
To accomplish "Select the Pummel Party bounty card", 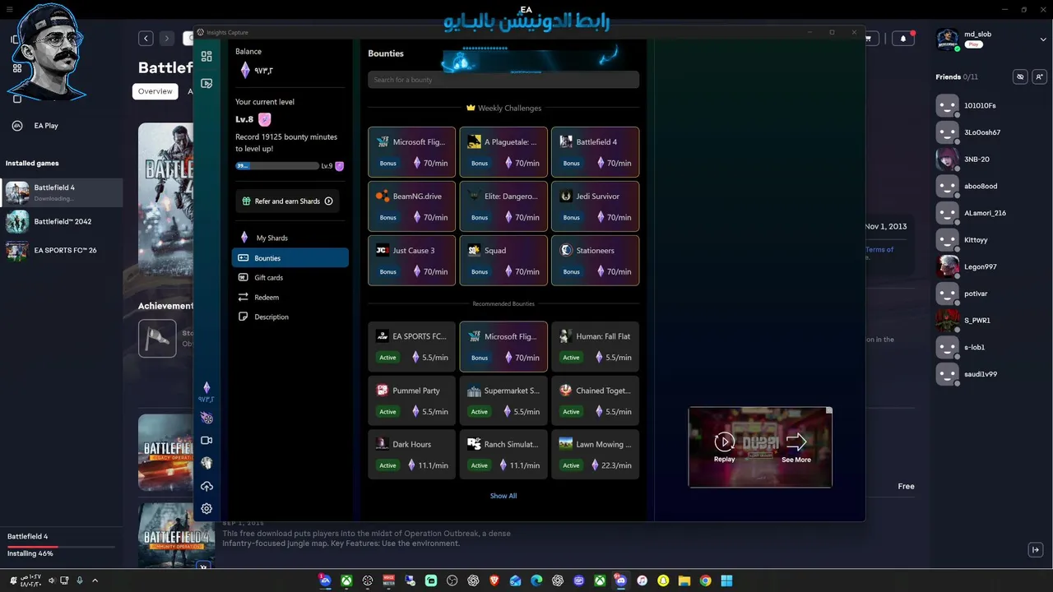I will pos(411,400).
